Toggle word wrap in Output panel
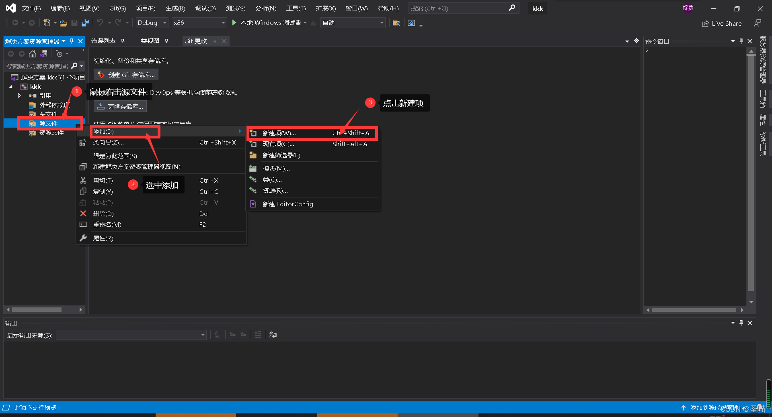Image resolution: width=772 pixels, height=417 pixels. coord(273,335)
